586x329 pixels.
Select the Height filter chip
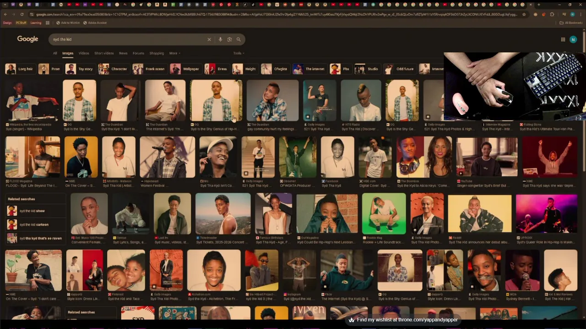coord(245,69)
